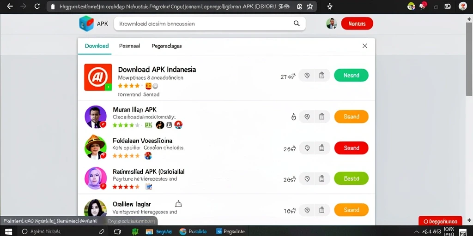Click trash icon in Oralliew lagar row
This screenshot has width=473, height=236.
pyautogui.click(x=321, y=210)
